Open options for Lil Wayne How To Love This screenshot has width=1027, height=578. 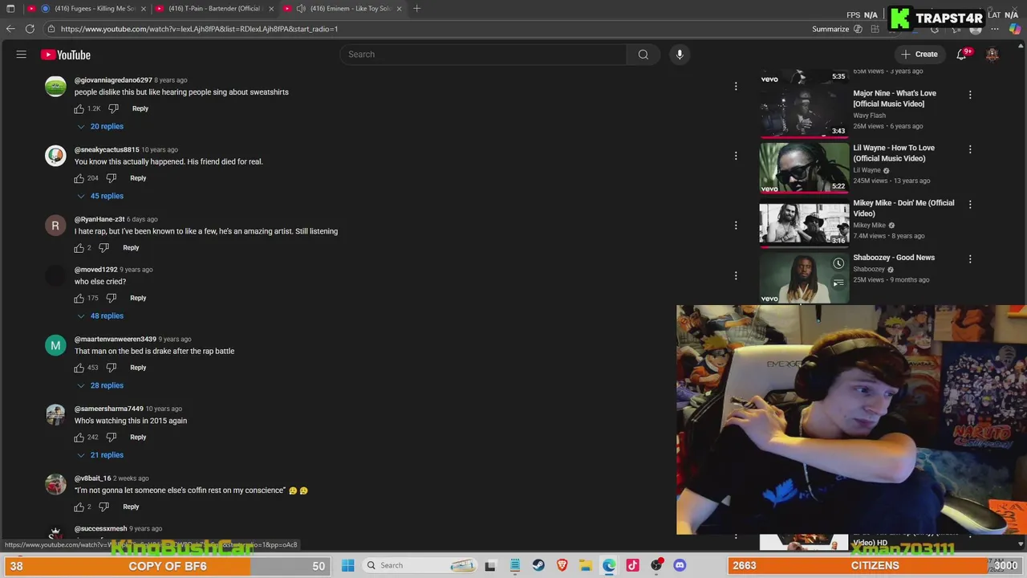tap(970, 149)
